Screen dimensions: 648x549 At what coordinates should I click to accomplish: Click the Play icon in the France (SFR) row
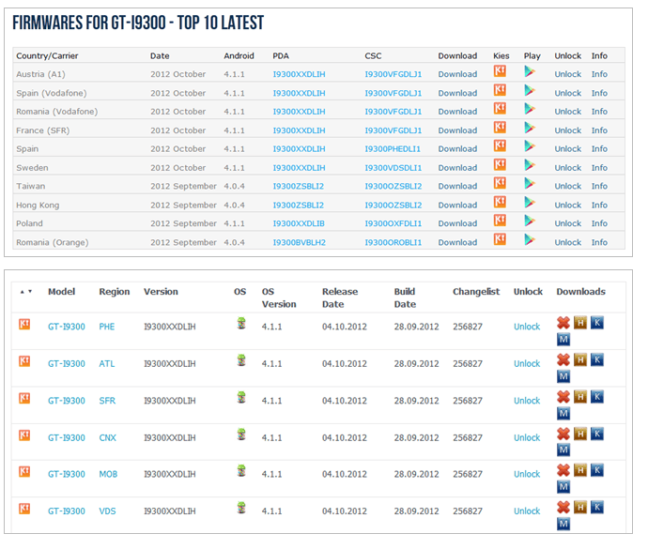click(530, 128)
